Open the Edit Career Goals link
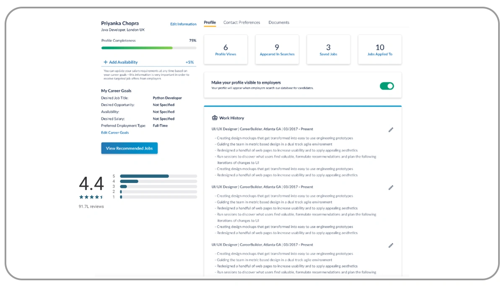Image resolution: width=504 pixels, height=287 pixels. click(x=115, y=133)
